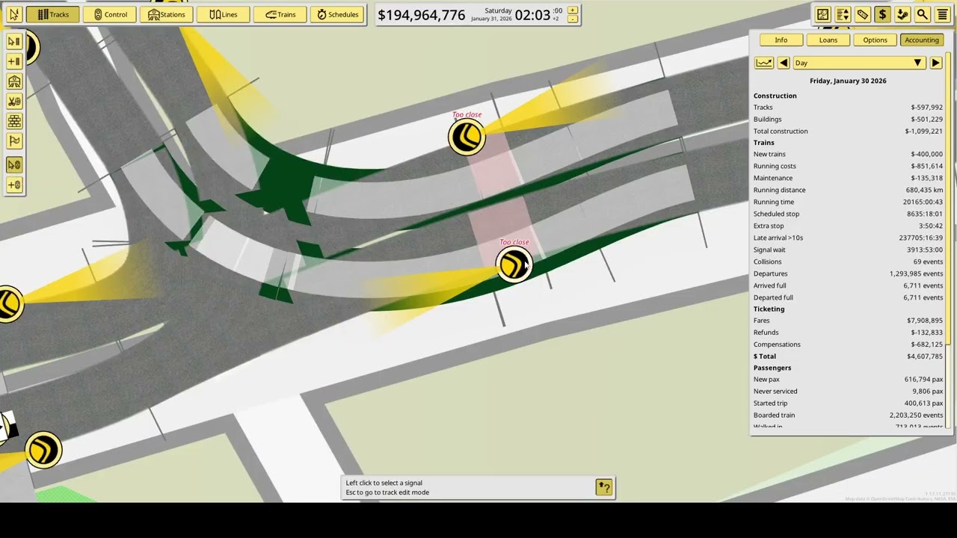Click the Maintenance cost row
This screenshot has width=957, height=538.
click(848, 178)
